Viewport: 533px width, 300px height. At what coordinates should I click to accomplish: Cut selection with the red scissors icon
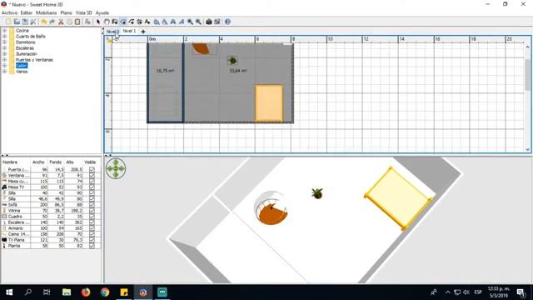61,22
